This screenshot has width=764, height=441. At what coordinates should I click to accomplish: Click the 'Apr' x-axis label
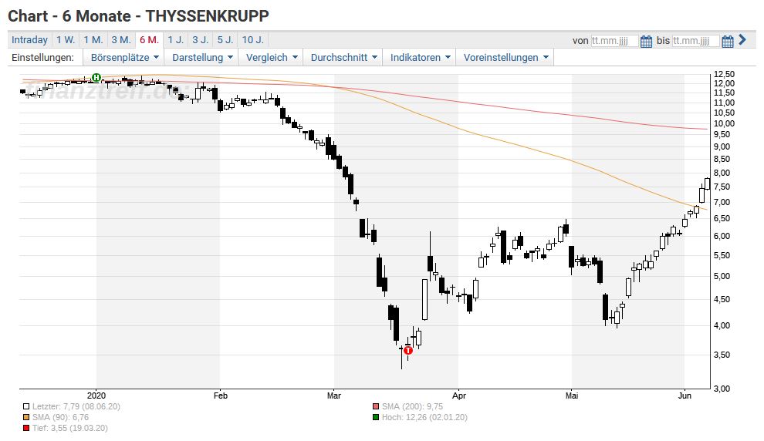[x=459, y=396]
